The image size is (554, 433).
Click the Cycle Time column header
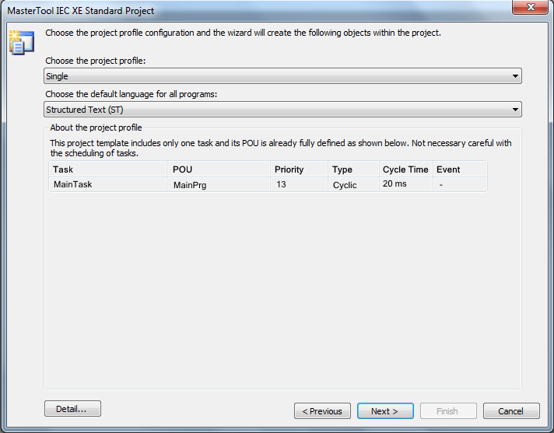point(406,169)
